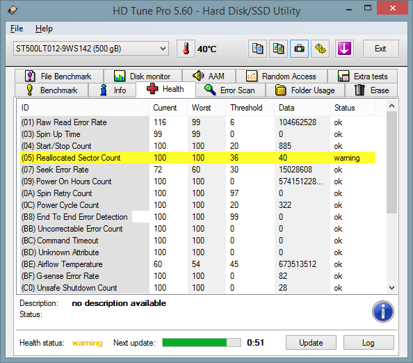Click the Exit button
This screenshot has width=413, height=363.
380,49
